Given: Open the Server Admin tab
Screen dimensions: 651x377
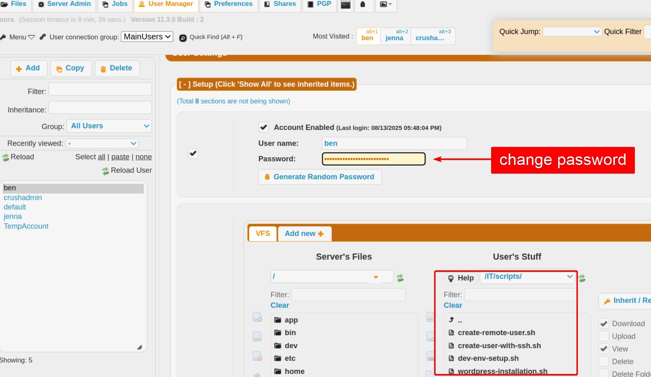Looking at the screenshot, I should (x=65, y=4).
